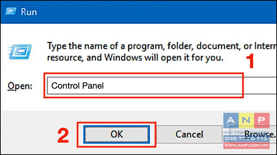Click the 098 772 0 772 phone number

[x=246, y=139]
